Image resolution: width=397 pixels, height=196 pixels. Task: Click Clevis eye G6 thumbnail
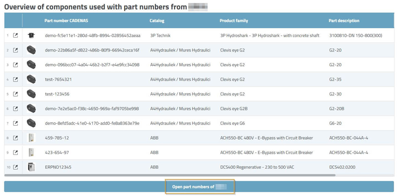[x=31, y=123]
